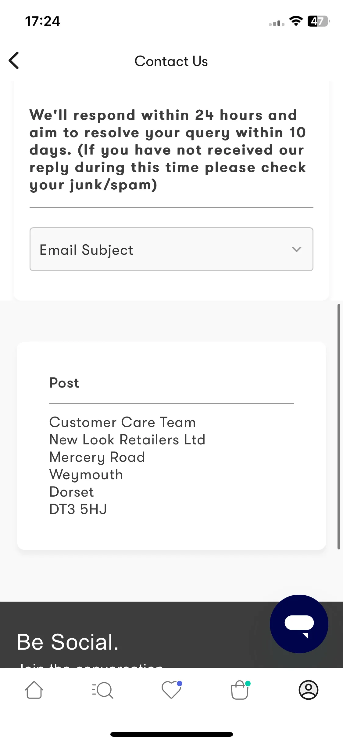Tap the 17:24 status bar clock

coord(43,21)
